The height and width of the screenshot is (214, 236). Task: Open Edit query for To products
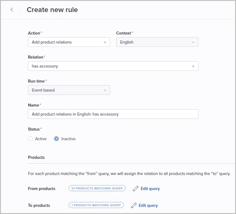pos(148,205)
